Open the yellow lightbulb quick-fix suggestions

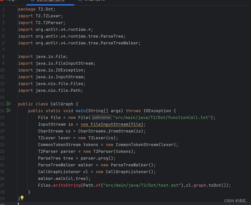coord(22,198)
